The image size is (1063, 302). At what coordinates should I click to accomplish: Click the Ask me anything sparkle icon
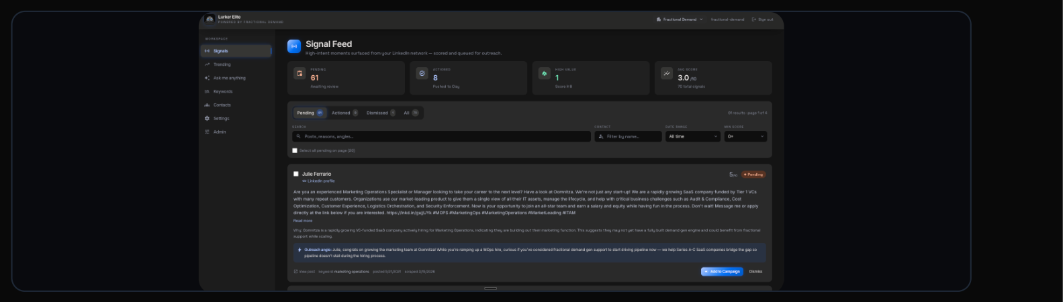pos(207,78)
